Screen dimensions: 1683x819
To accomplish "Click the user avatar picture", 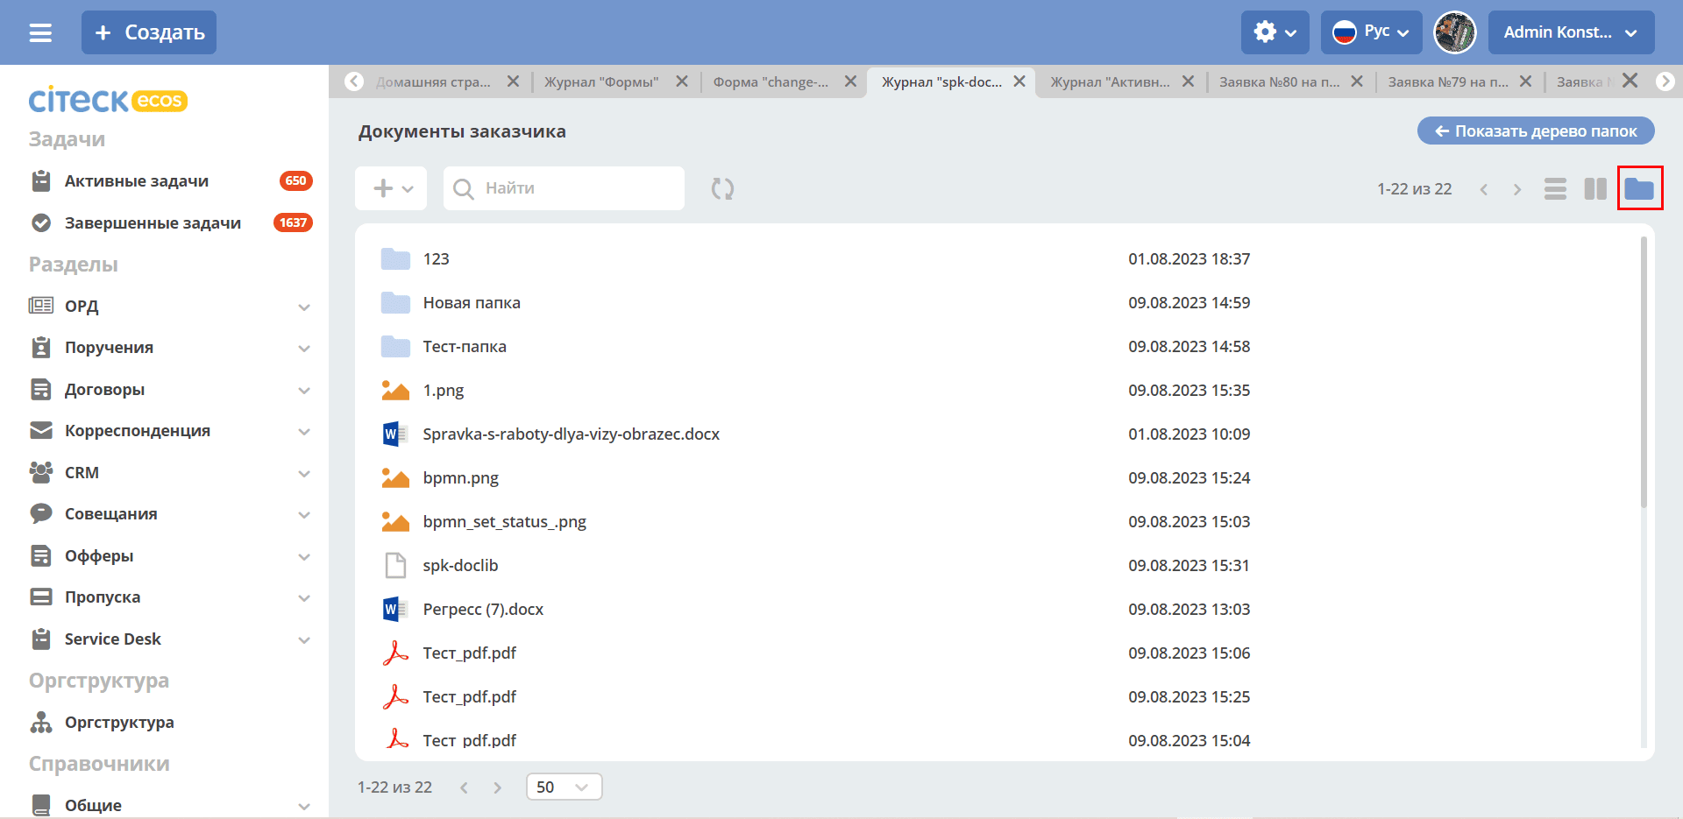I will pyautogui.click(x=1455, y=32).
